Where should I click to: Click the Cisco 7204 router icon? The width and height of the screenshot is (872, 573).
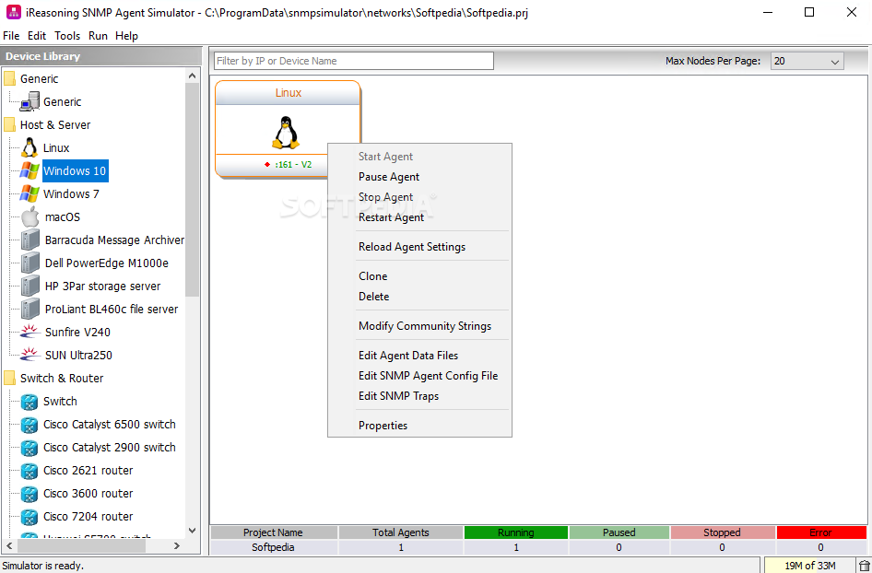pos(29,517)
